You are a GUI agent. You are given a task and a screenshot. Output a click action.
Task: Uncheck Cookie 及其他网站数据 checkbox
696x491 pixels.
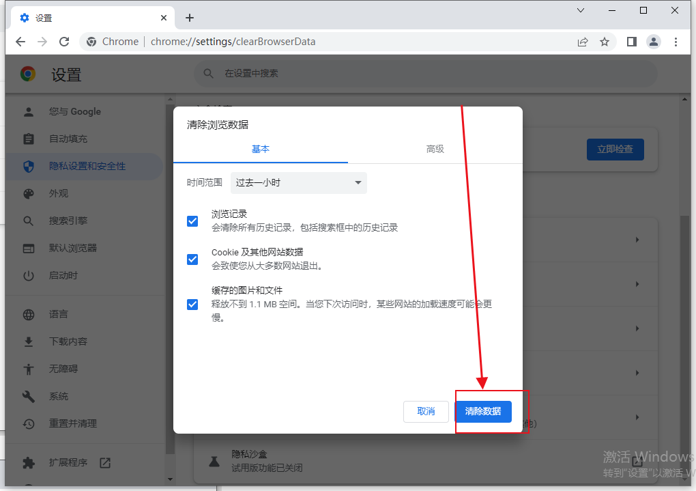[x=192, y=259]
